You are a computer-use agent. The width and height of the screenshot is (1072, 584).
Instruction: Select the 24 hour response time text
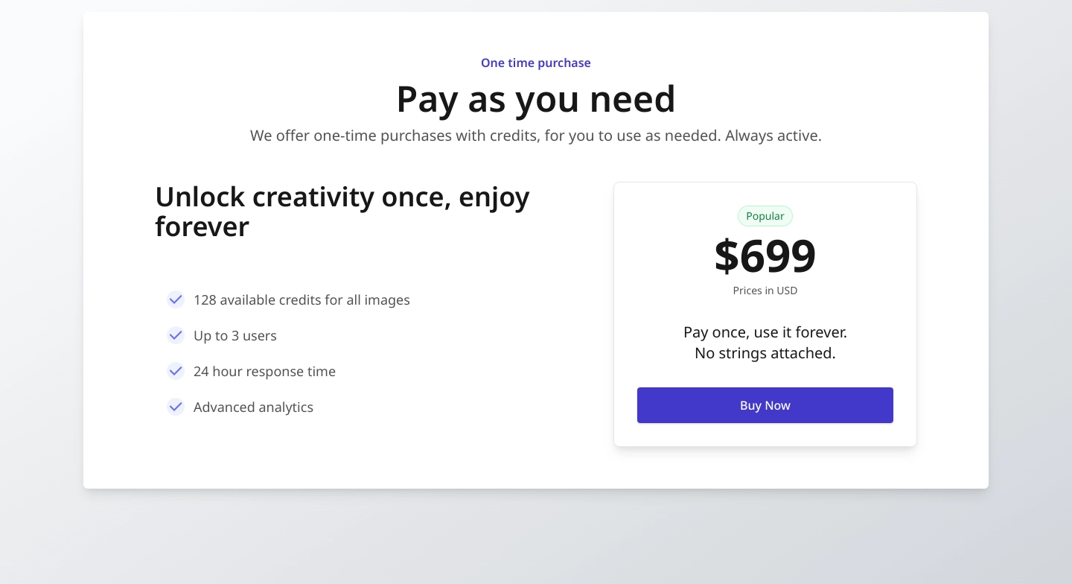(264, 372)
